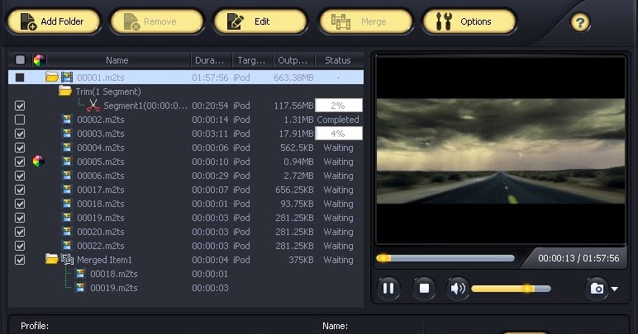Click the merged video icon of Merged Item1
Viewport: 638px width, 334px height.
click(67, 259)
